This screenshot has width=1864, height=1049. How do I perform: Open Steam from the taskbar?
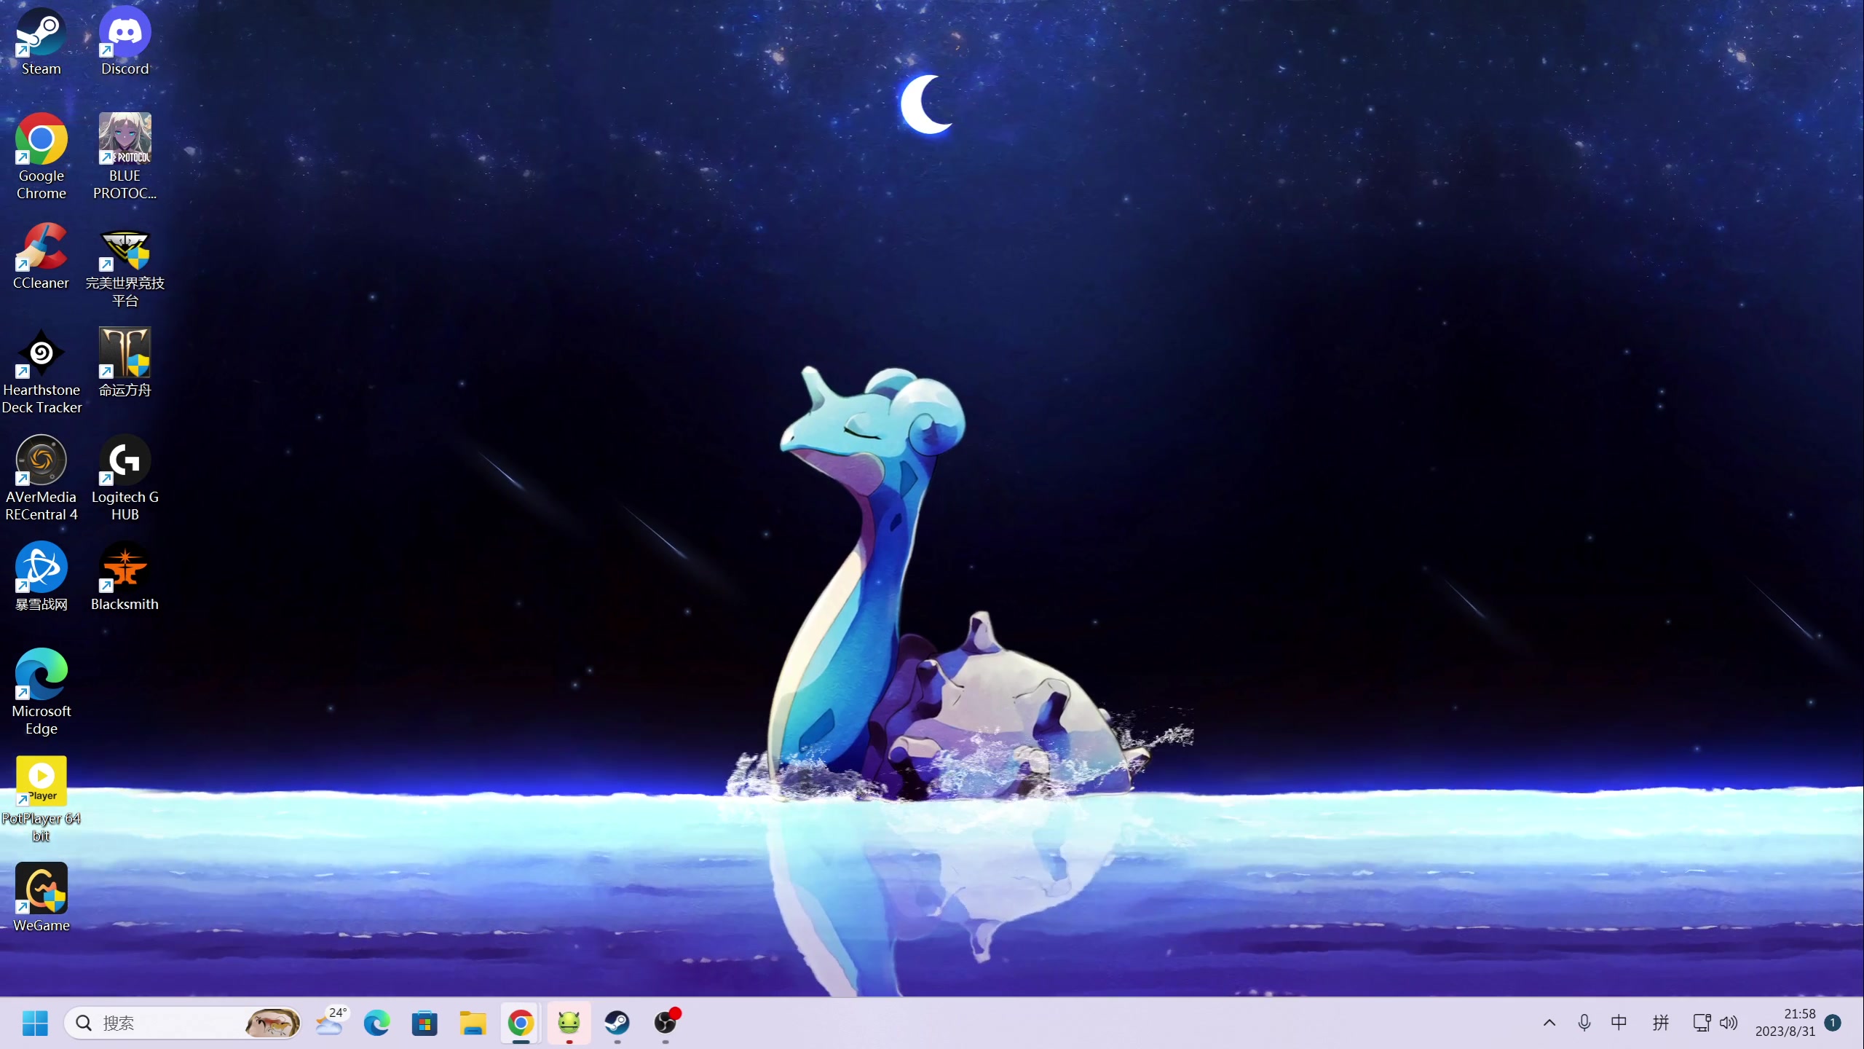[616, 1023]
